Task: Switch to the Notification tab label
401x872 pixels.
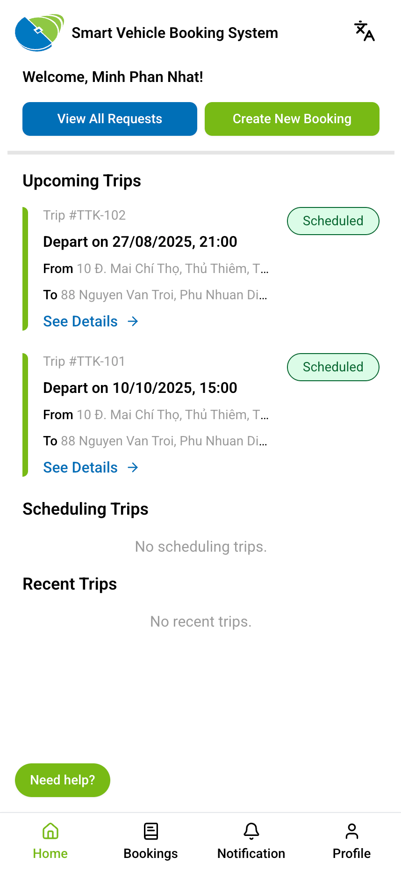Action: click(x=251, y=853)
